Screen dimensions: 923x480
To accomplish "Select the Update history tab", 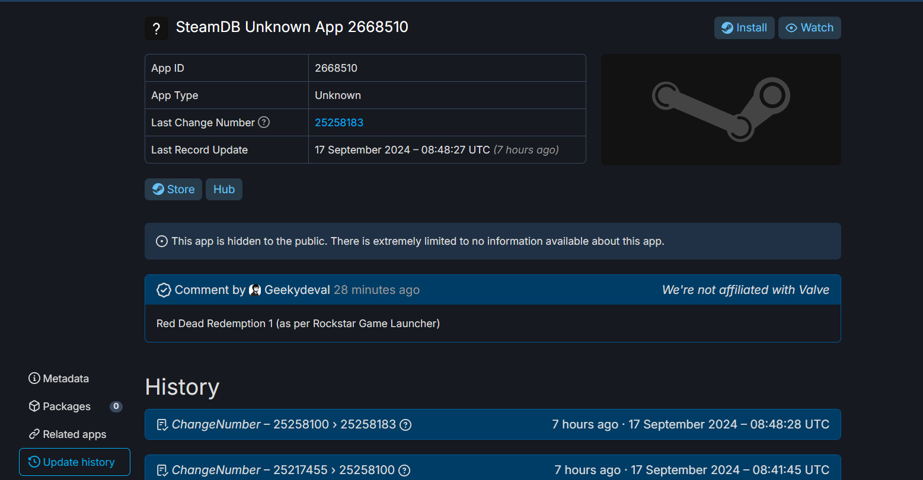I will (x=75, y=462).
